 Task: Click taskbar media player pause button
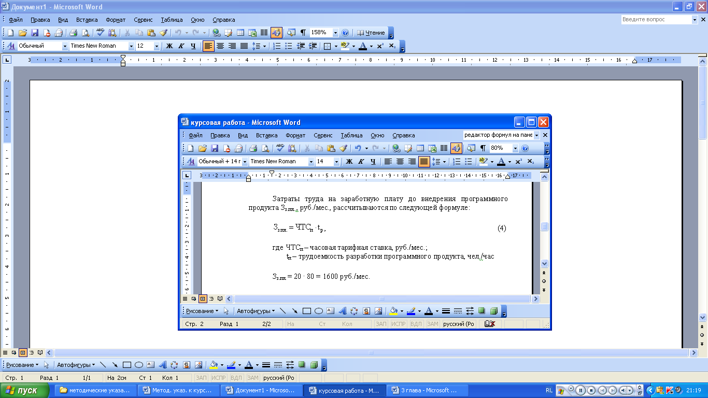(581, 390)
